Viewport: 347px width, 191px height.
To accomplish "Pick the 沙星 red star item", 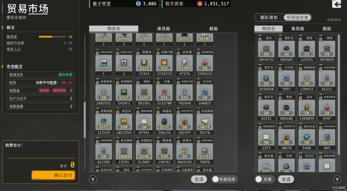I will 164,92.
